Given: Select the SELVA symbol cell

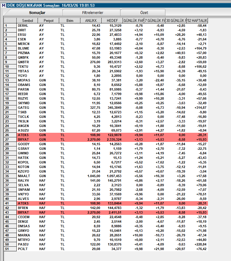Looking at the screenshot, I should click(27, 185).
